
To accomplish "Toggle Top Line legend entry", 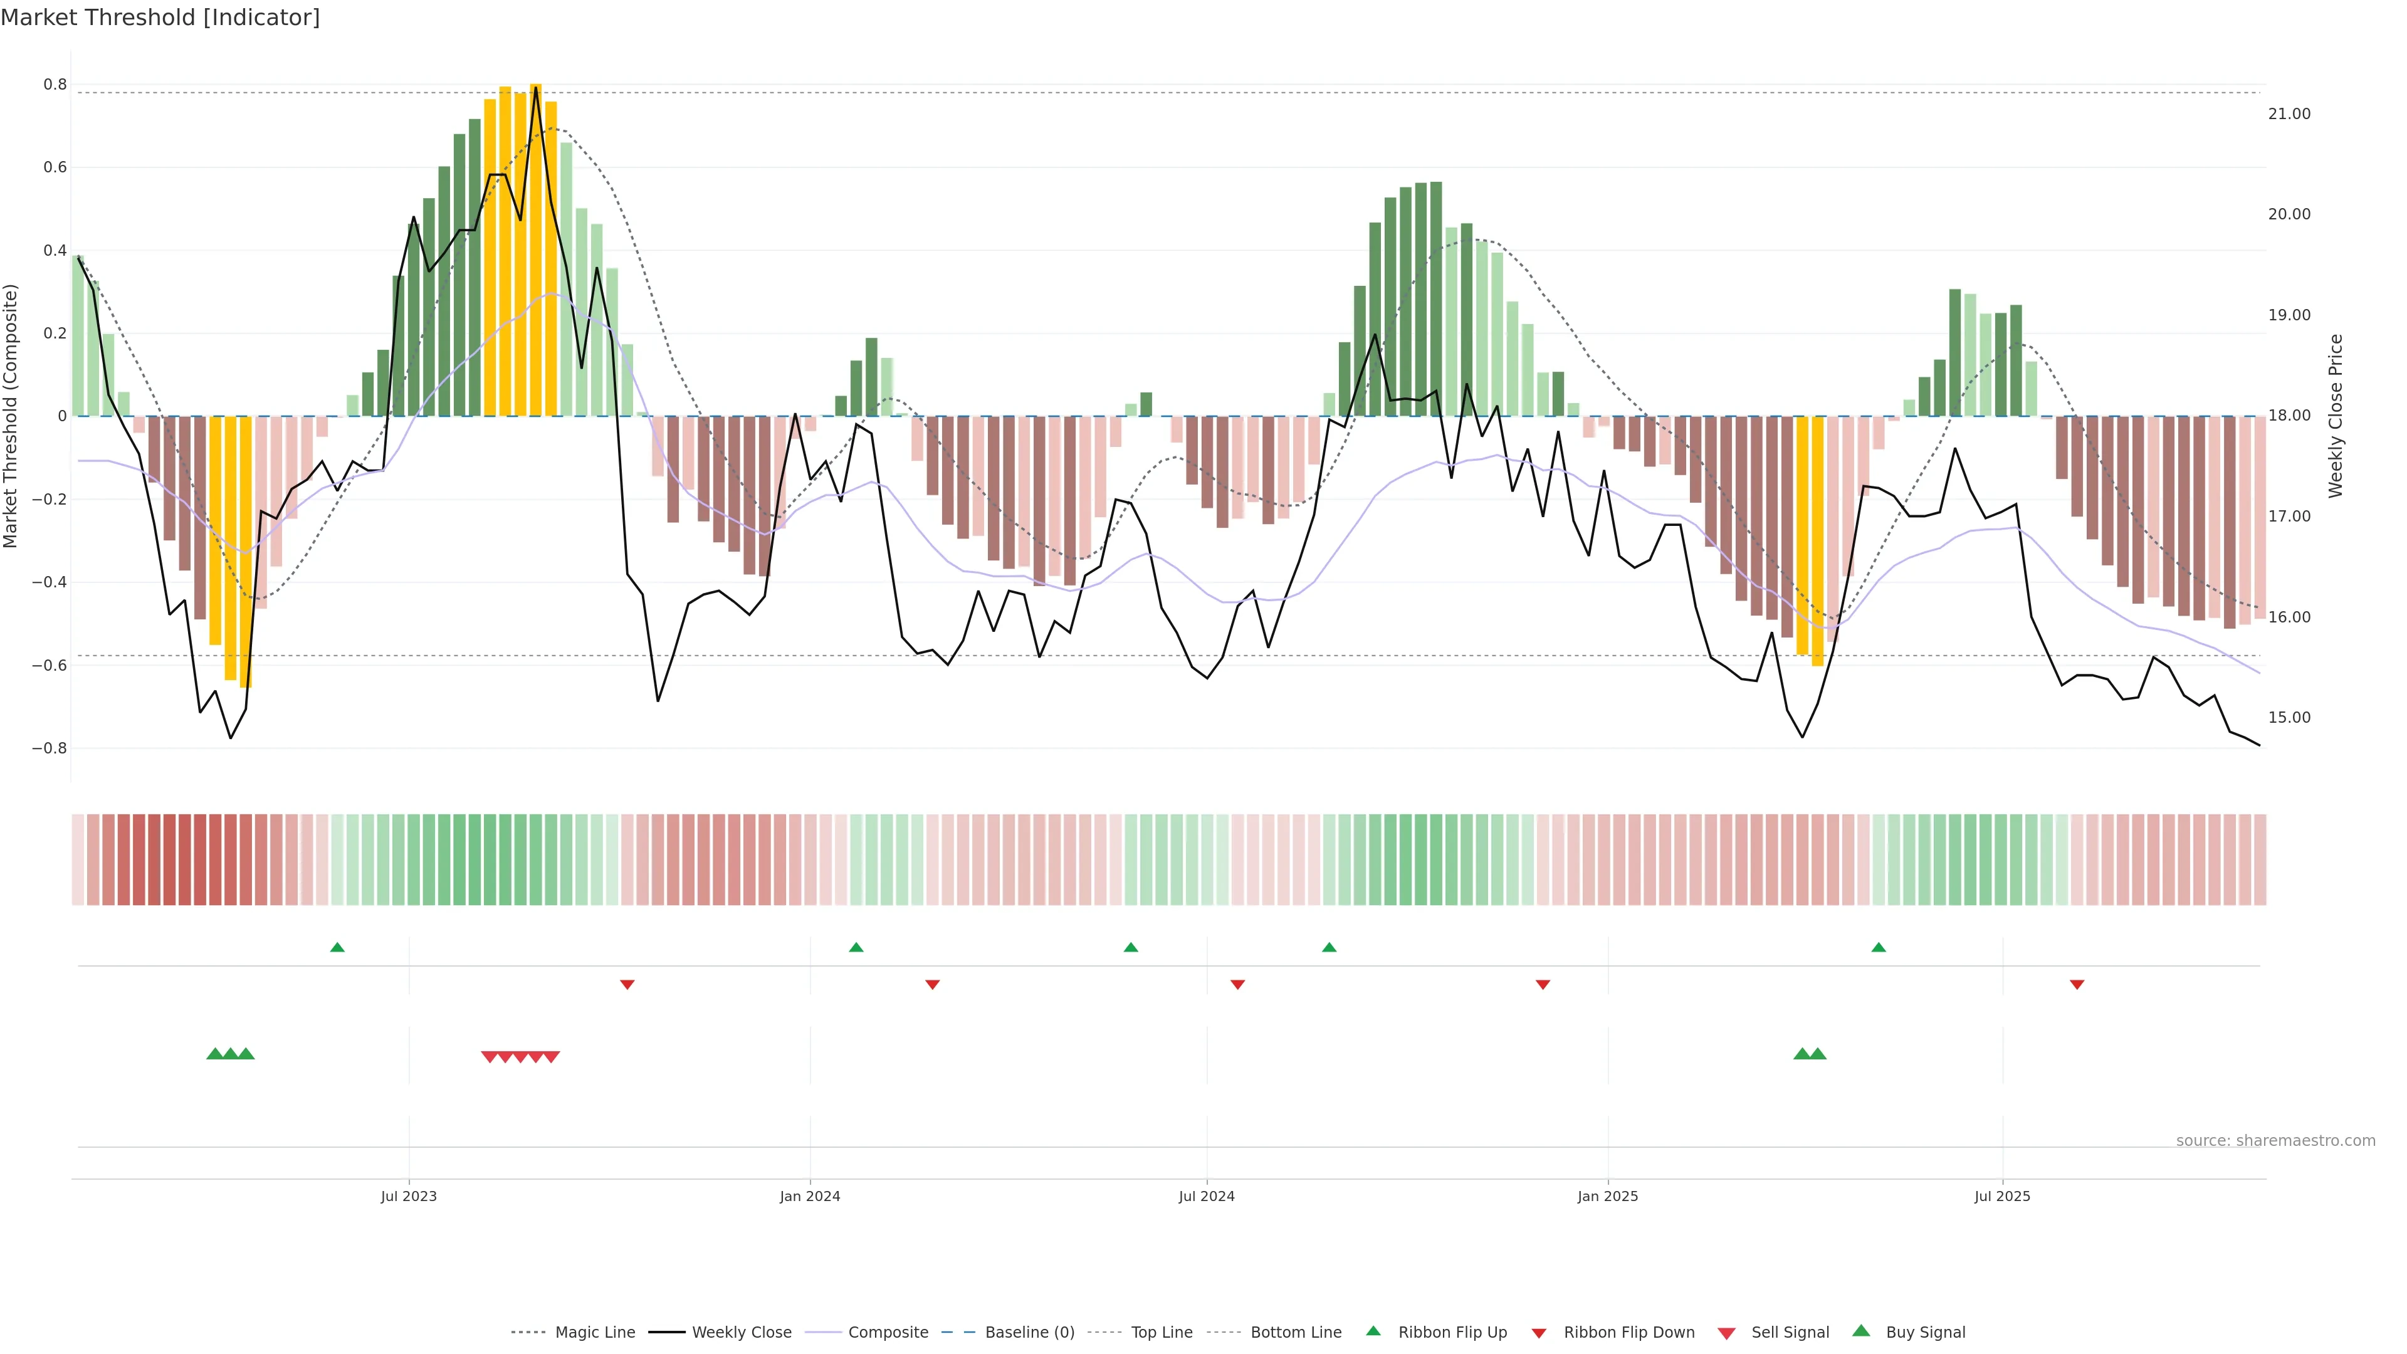I will [x=1162, y=1333].
